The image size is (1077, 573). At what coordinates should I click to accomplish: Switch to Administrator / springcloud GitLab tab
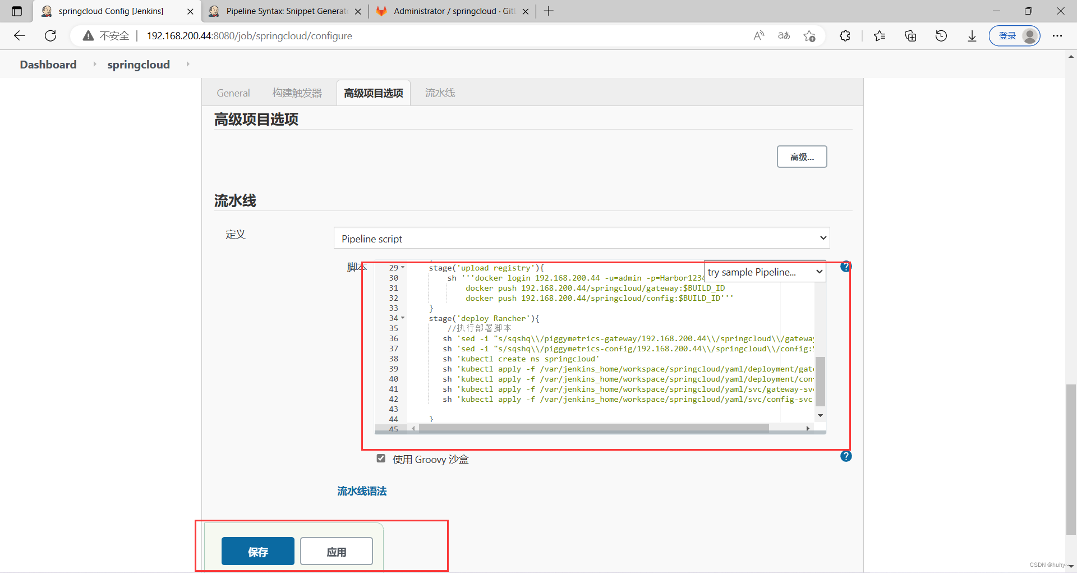coord(452,11)
